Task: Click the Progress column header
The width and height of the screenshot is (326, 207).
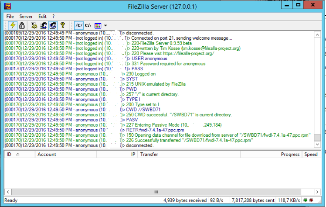Action: click(x=271, y=154)
